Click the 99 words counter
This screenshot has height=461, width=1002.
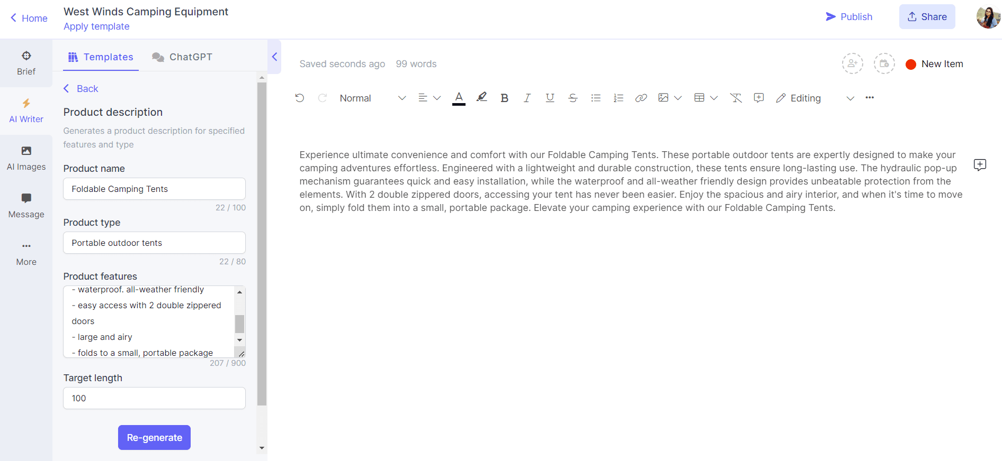click(x=416, y=64)
